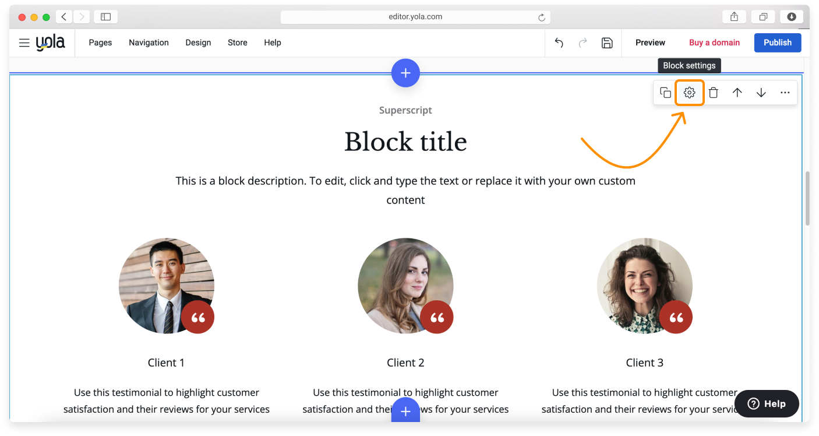The image size is (819, 436).
Task: Click the Block title heading text
Action: tap(405, 142)
